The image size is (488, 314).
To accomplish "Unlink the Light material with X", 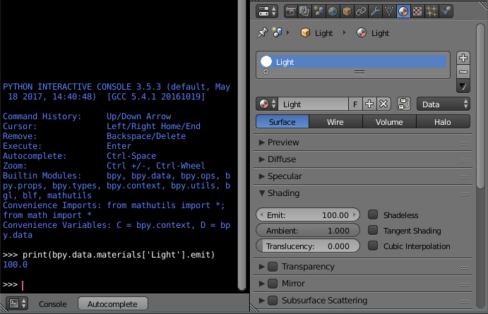I will coord(383,104).
